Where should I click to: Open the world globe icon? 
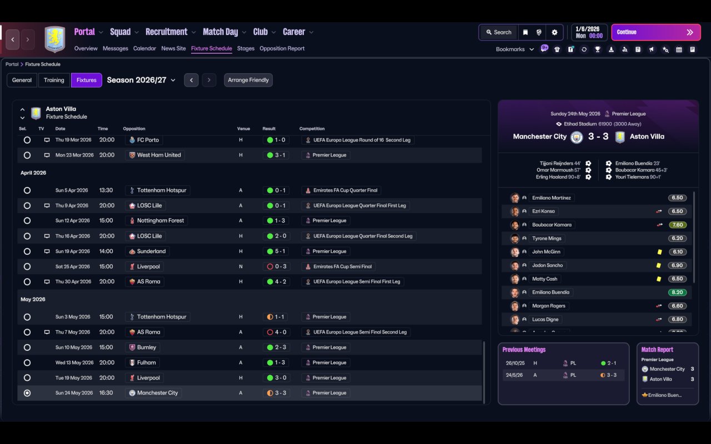[539, 32]
